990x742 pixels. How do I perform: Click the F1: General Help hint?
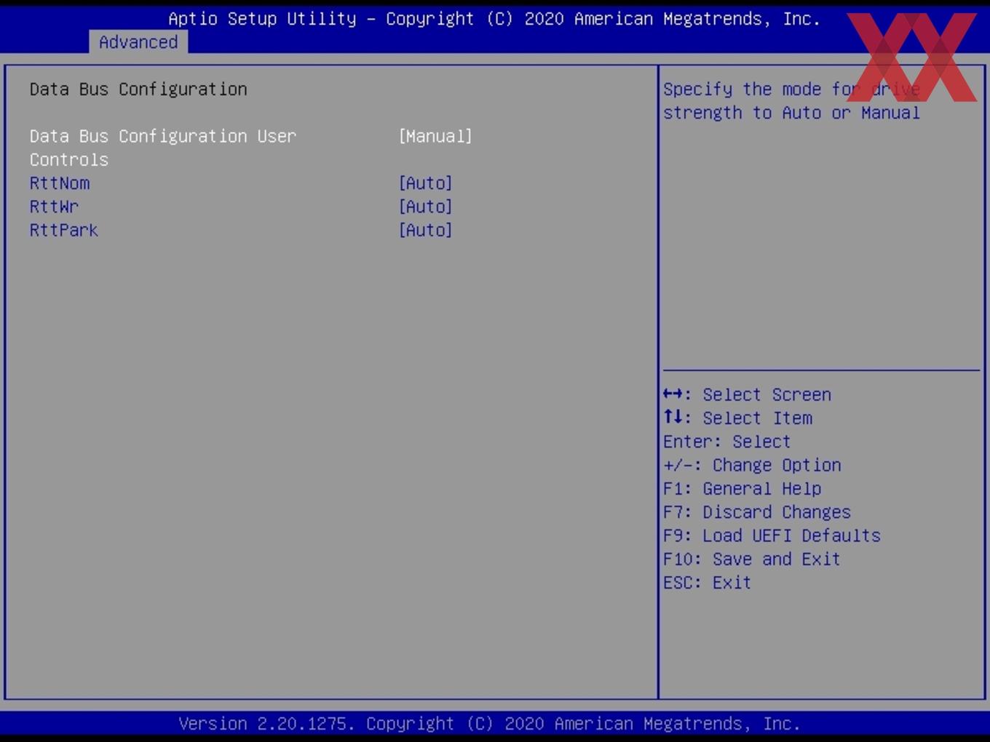[742, 489]
